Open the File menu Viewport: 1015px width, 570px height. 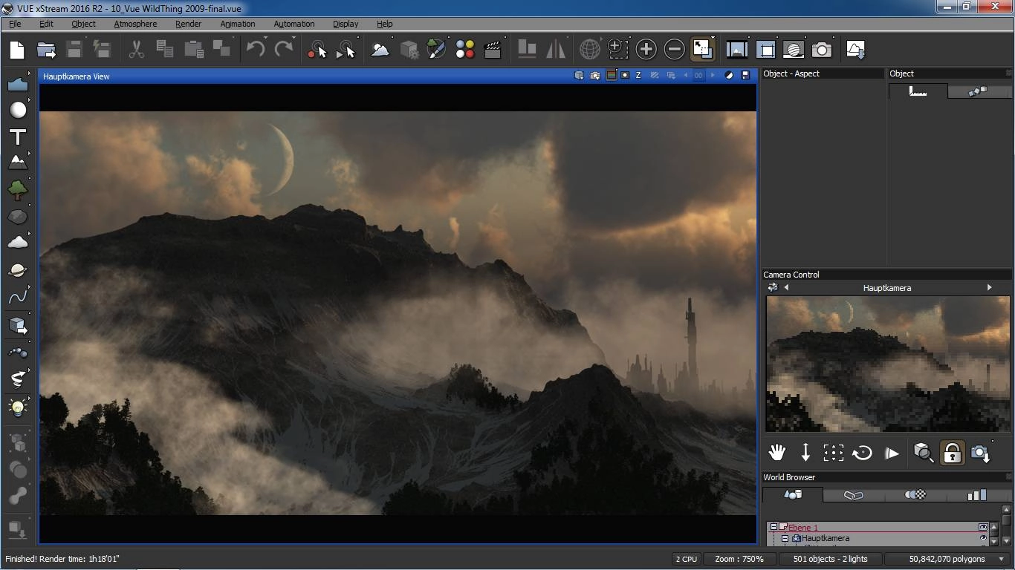[x=15, y=24]
